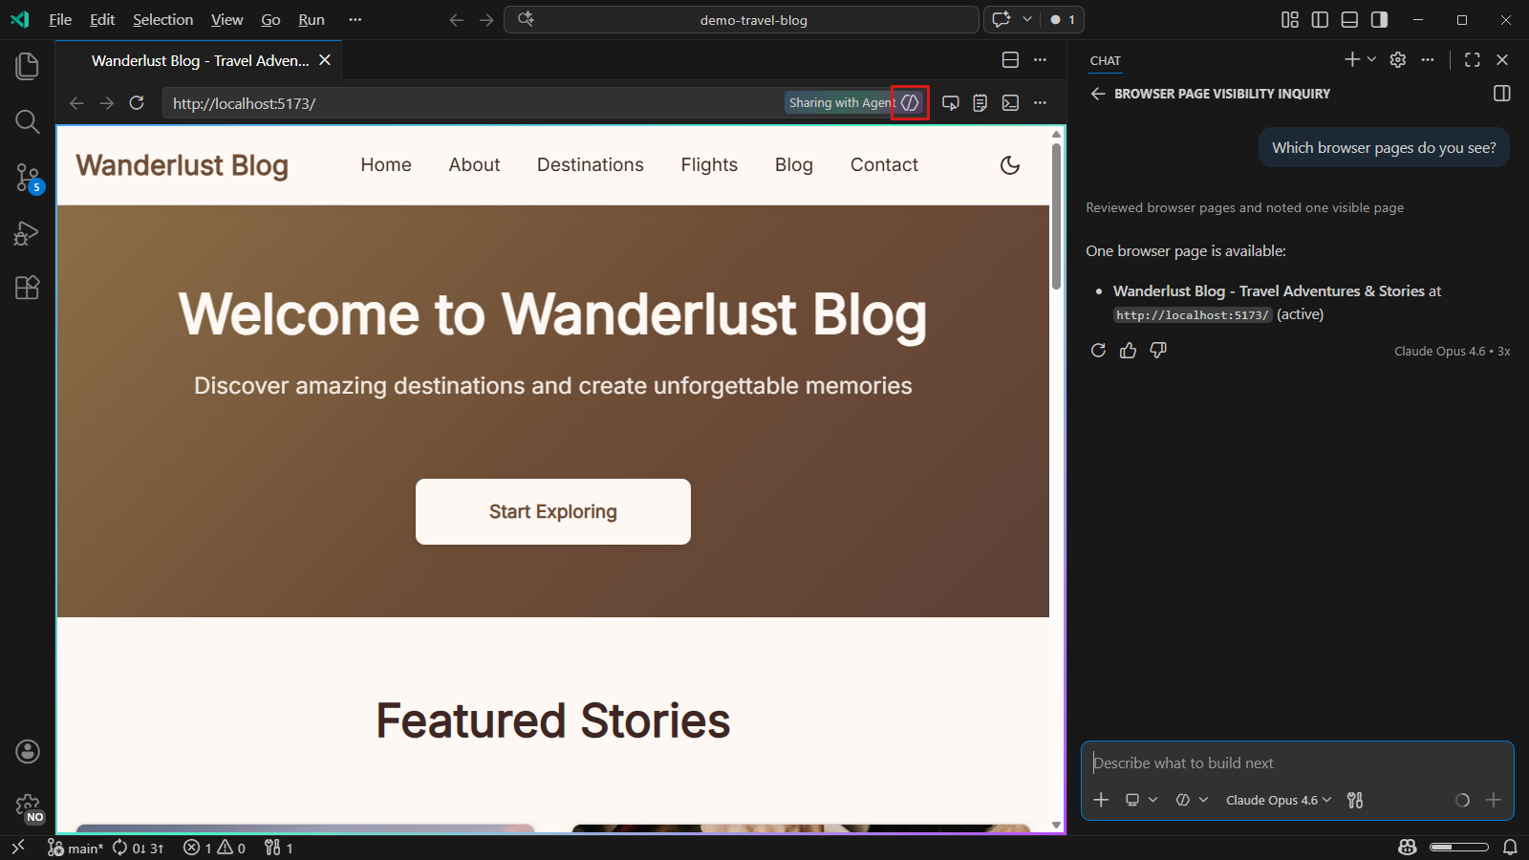The width and height of the screenshot is (1529, 860).
Task: Open the Extensions view
Action: [27, 288]
